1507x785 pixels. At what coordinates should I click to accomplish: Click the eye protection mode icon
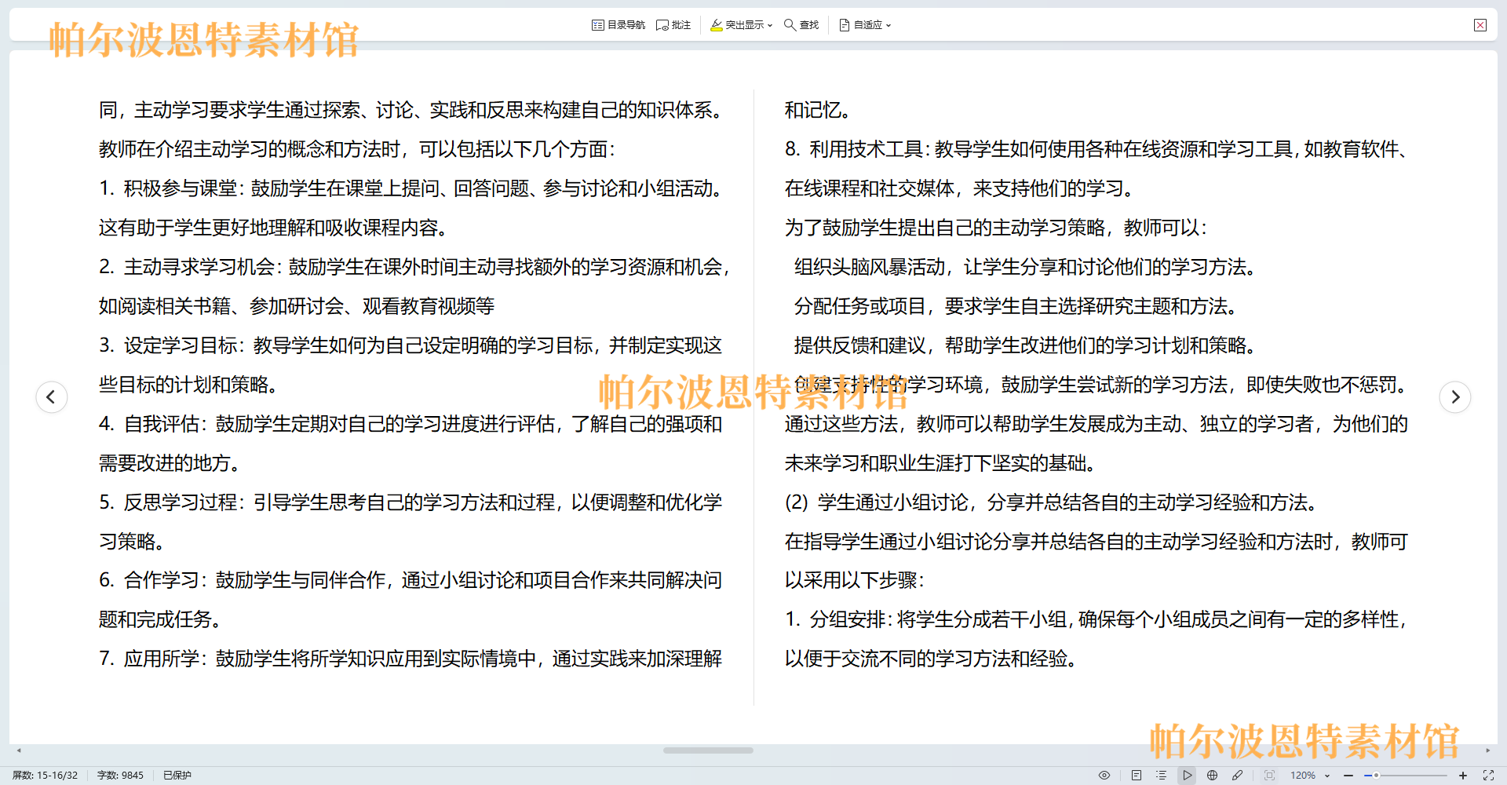[1104, 775]
